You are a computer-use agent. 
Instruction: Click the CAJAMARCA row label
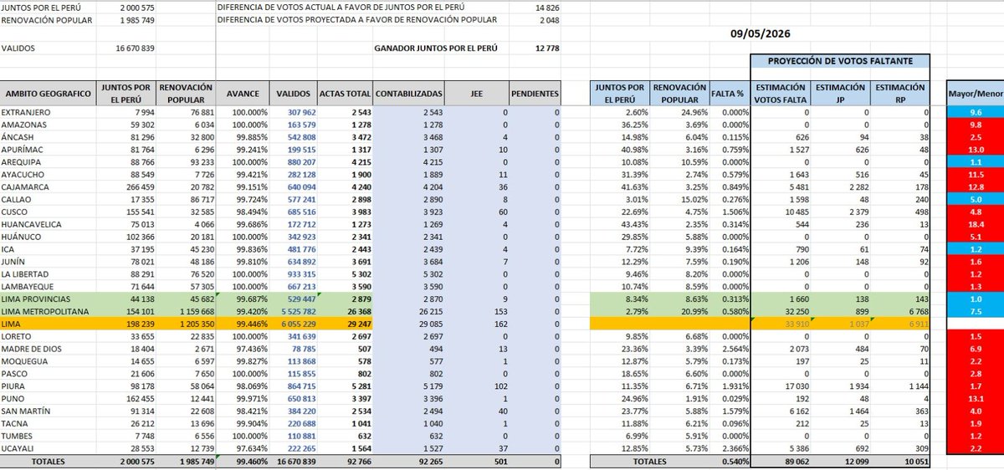26,186
